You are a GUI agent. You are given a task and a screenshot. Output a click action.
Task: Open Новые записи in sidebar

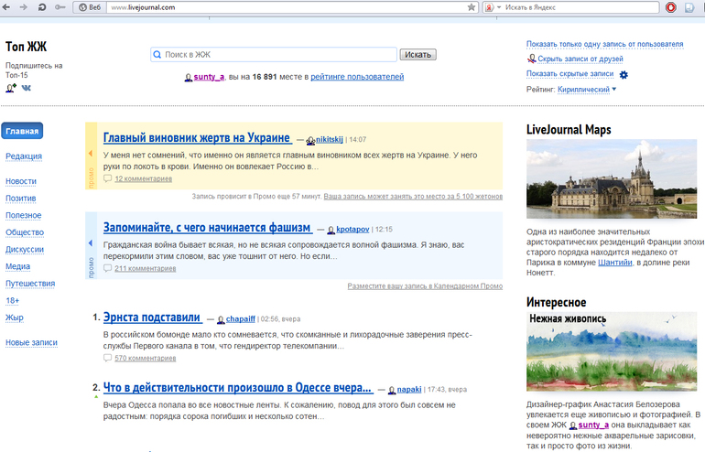31,342
